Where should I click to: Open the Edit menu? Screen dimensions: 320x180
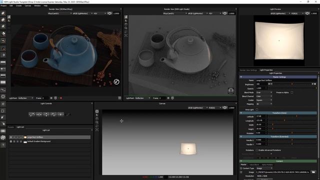tap(11, 5)
